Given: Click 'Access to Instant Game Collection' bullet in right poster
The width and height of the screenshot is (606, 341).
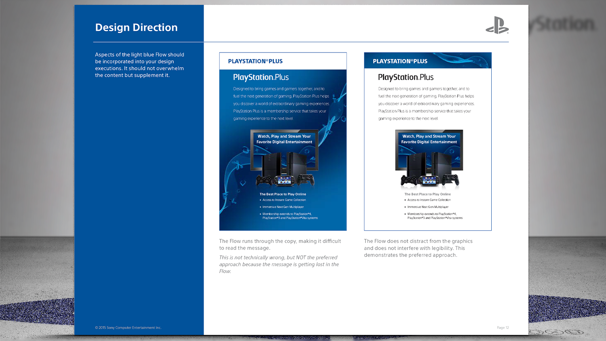Looking at the screenshot, I should tap(429, 200).
